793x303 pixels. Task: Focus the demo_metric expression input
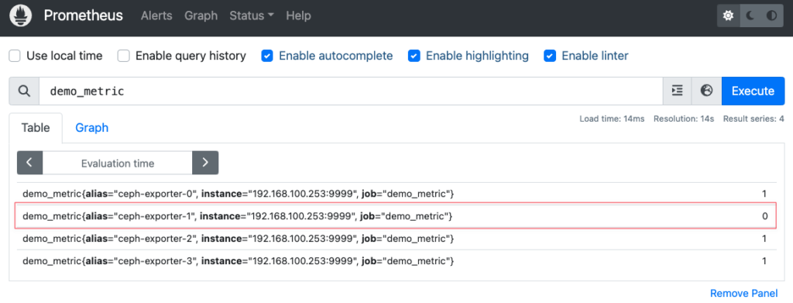[x=351, y=91]
